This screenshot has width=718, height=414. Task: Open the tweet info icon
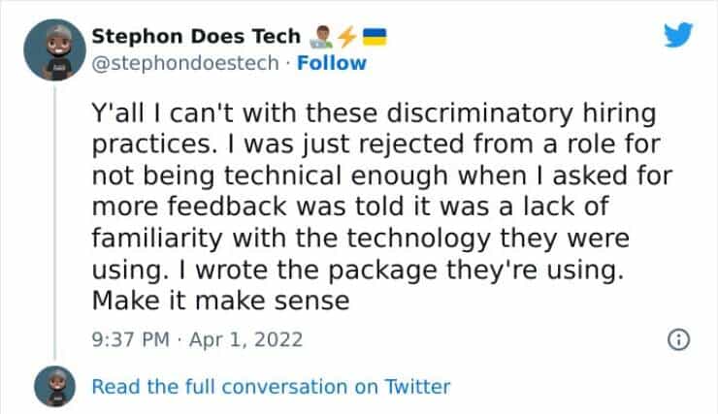[x=679, y=340]
